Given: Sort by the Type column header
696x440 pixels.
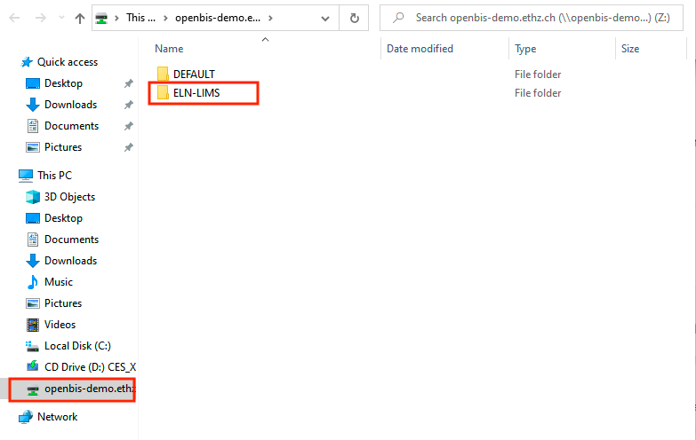Looking at the screenshot, I should [525, 49].
